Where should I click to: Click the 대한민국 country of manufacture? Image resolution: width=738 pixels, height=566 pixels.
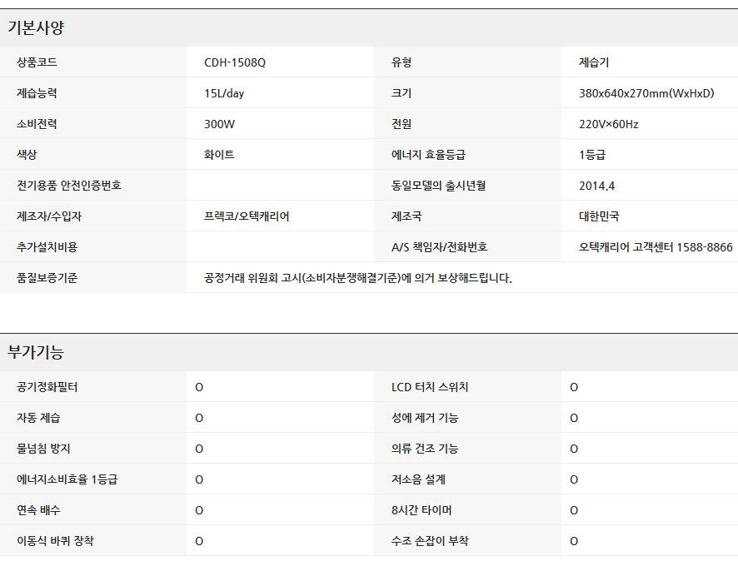(x=599, y=216)
